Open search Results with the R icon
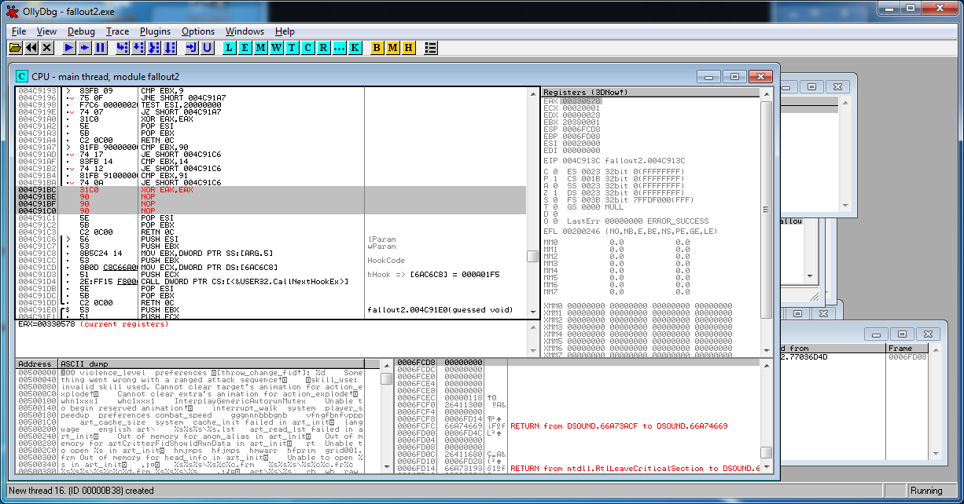The width and height of the screenshot is (964, 504). pyautogui.click(x=323, y=48)
